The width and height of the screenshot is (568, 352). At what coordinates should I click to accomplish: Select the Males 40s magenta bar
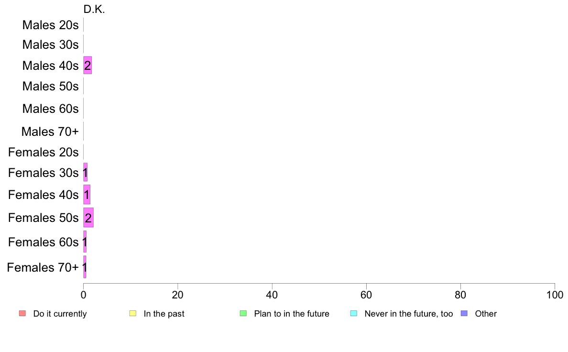point(87,65)
